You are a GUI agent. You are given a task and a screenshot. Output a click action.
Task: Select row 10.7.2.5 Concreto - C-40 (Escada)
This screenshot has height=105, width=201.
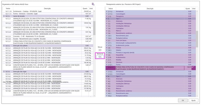pos(48,36)
